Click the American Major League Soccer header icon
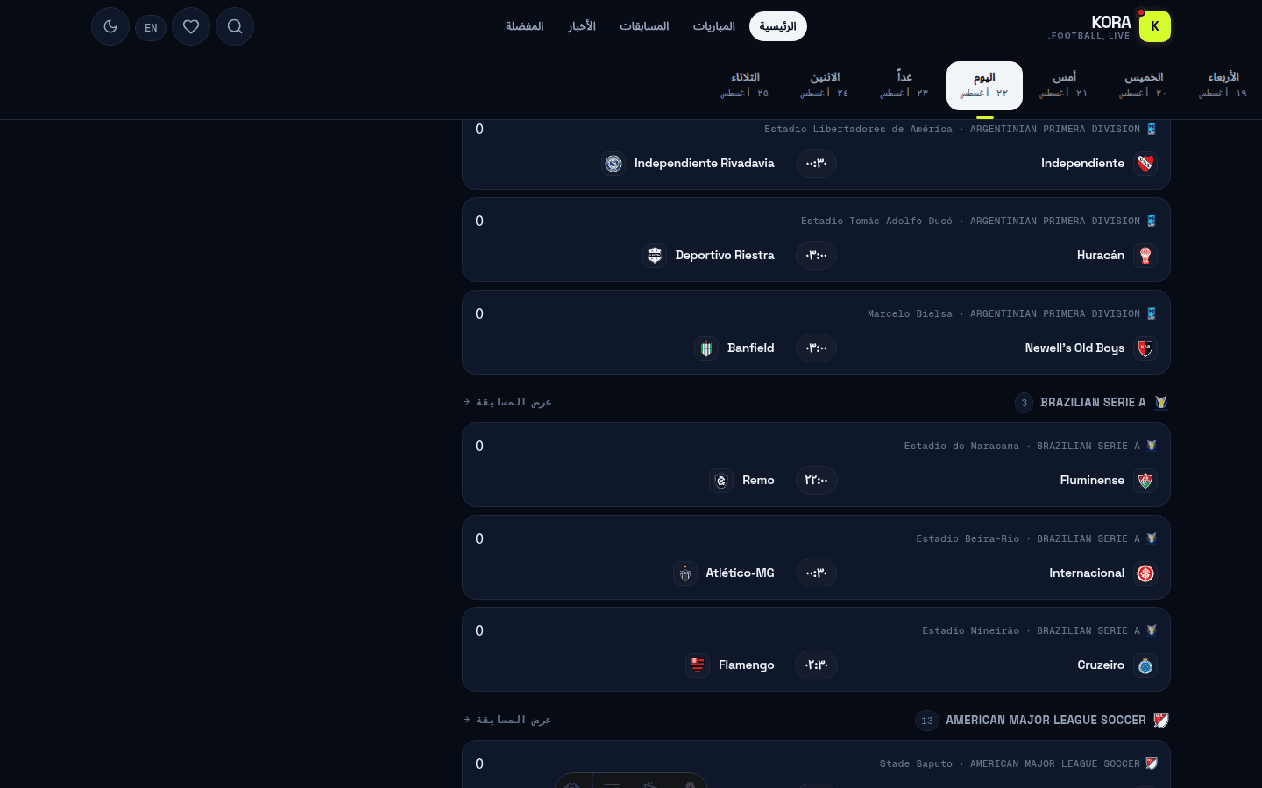1262x788 pixels. [1161, 721]
